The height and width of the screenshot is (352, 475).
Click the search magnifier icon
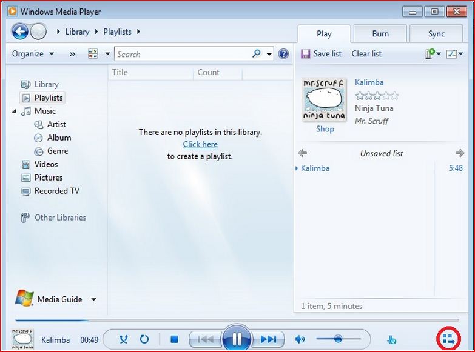point(256,53)
